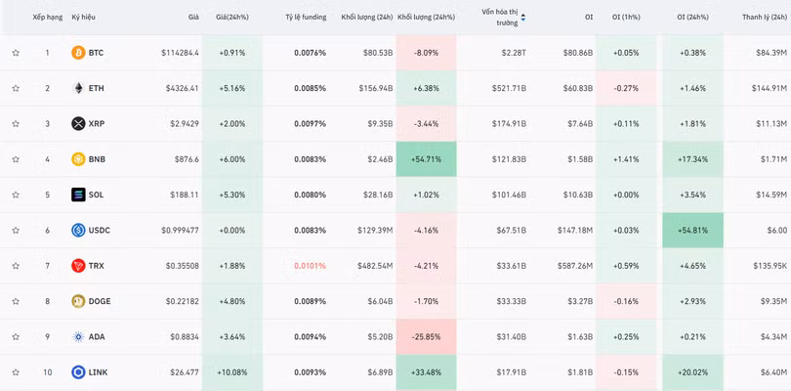The width and height of the screenshot is (791, 391).
Task: Sort table by Giá(24h%) column header
Action: coord(232,18)
